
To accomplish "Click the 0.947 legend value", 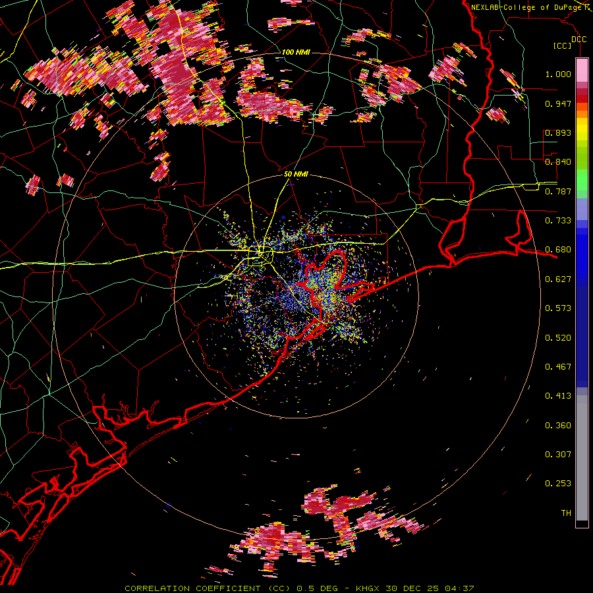I will click(x=558, y=103).
